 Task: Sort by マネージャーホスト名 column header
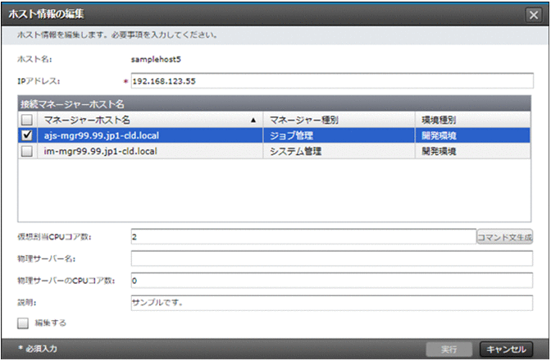[x=150, y=121]
